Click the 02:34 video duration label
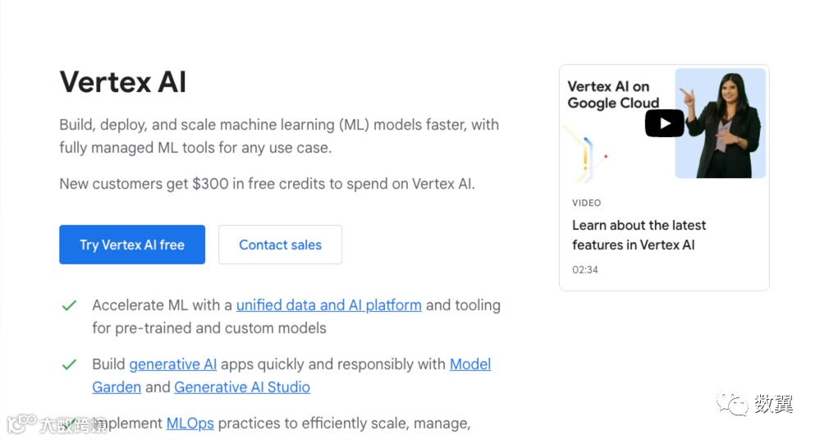This screenshot has height=440, width=820. 585,269
